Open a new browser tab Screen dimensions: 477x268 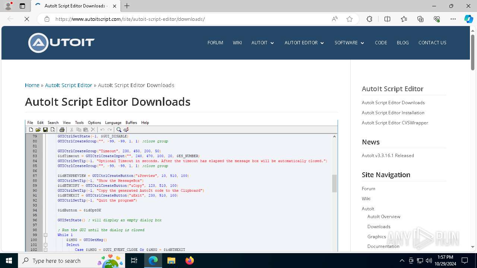click(127, 6)
